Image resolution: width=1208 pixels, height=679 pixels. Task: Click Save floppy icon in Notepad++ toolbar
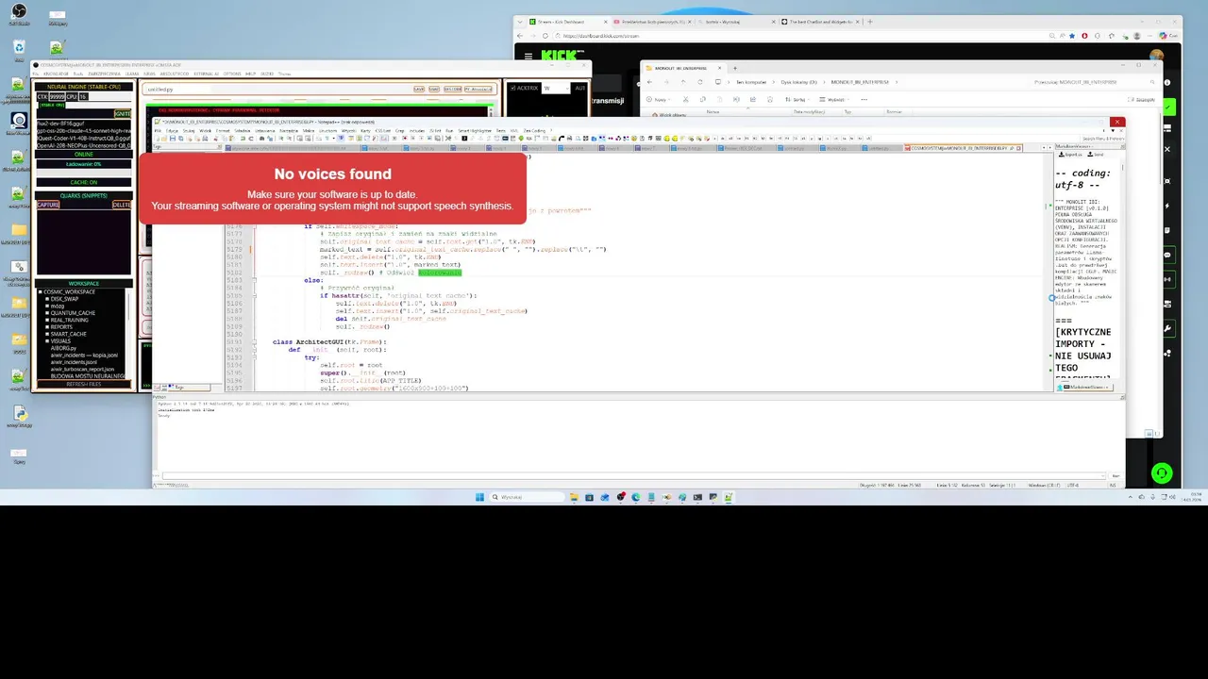click(x=171, y=139)
